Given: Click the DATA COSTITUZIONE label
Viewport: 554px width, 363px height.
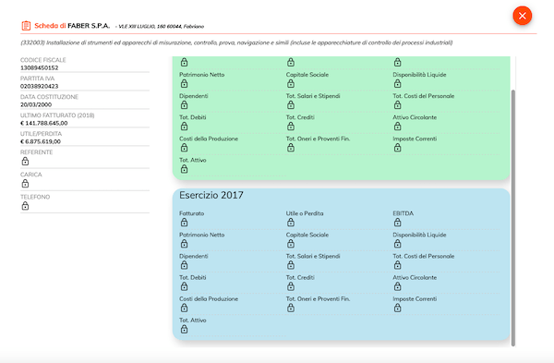Looking at the screenshot, I should [49, 97].
